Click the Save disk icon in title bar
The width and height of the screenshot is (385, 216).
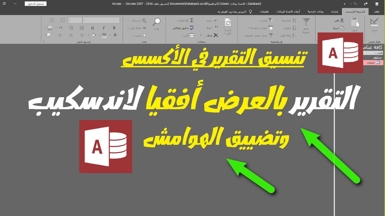377,4
